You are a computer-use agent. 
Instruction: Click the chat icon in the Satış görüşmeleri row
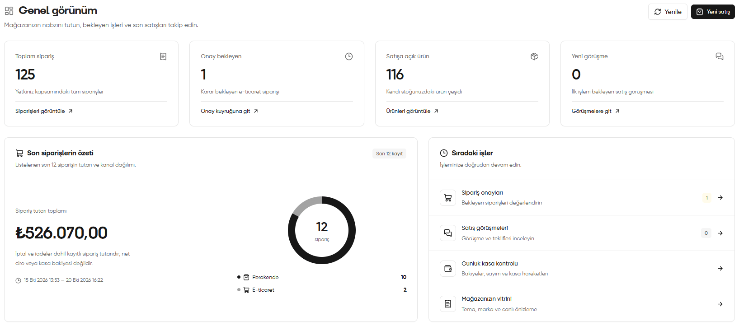pos(448,233)
